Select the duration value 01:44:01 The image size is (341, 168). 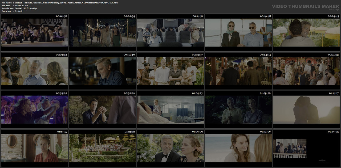19,11
